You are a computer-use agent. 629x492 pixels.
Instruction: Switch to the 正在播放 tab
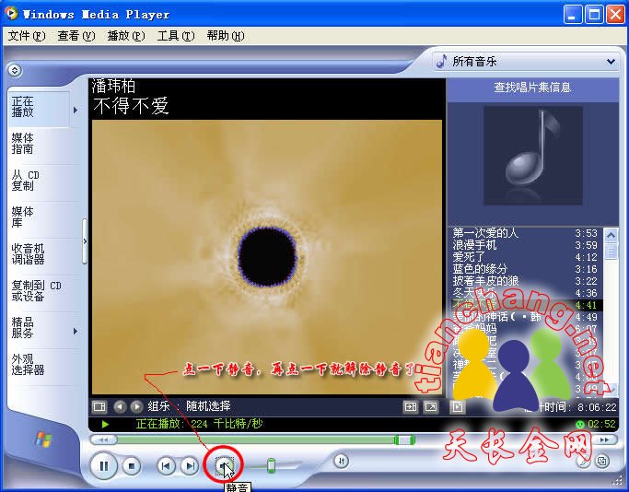pyautogui.click(x=39, y=107)
